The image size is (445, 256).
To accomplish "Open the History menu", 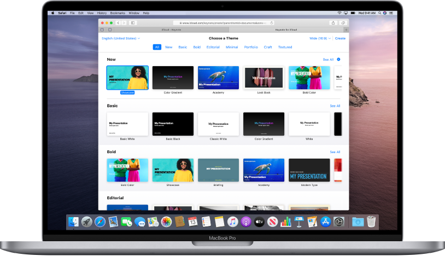I will (102, 13).
